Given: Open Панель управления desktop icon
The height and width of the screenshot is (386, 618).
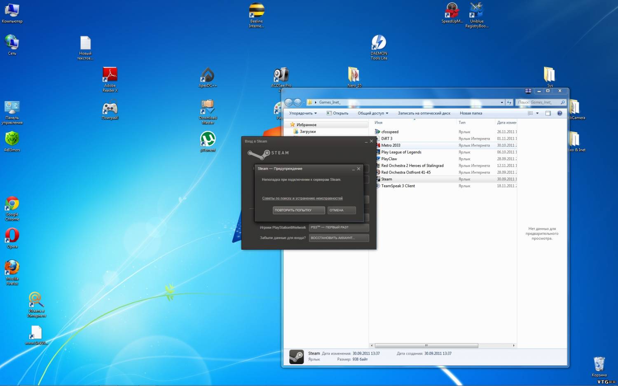Looking at the screenshot, I should [12, 112].
